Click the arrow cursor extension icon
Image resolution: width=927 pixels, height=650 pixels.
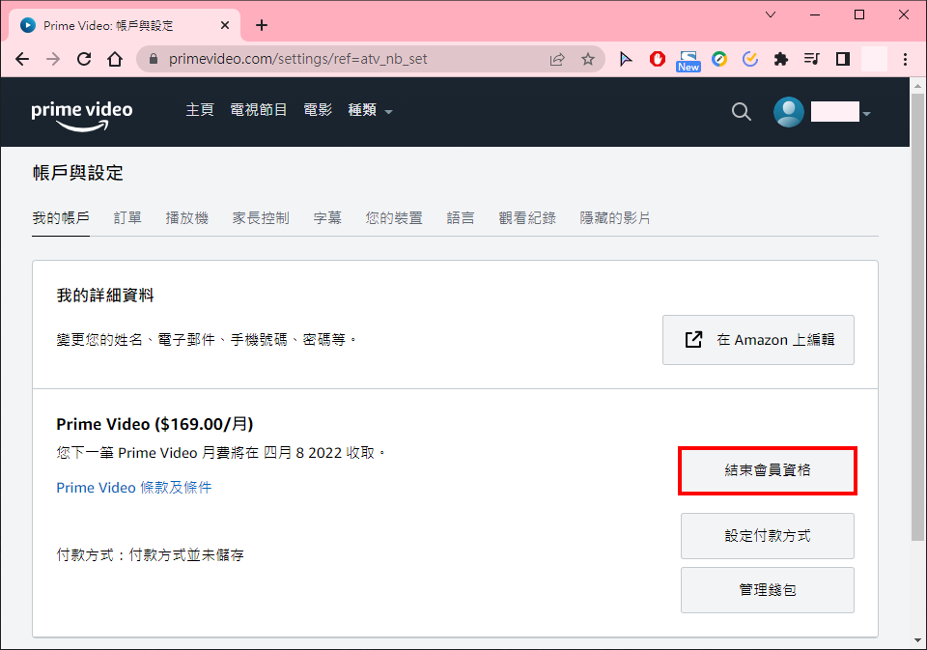pyautogui.click(x=626, y=59)
